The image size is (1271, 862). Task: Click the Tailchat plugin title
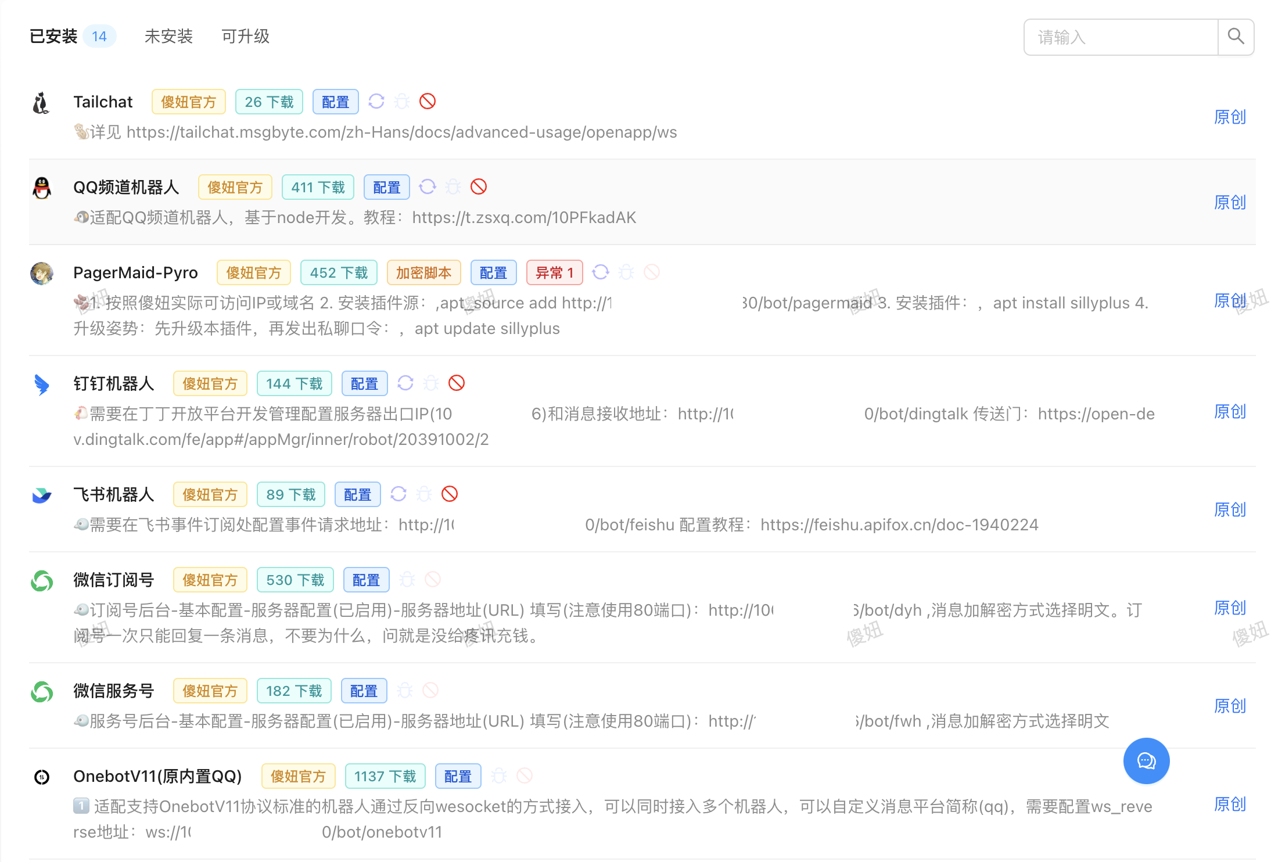pos(103,102)
